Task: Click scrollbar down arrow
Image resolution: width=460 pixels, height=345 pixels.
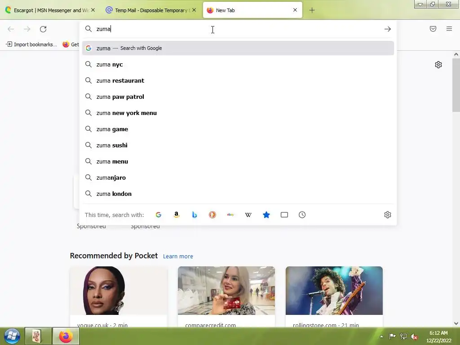Action: tap(456, 323)
